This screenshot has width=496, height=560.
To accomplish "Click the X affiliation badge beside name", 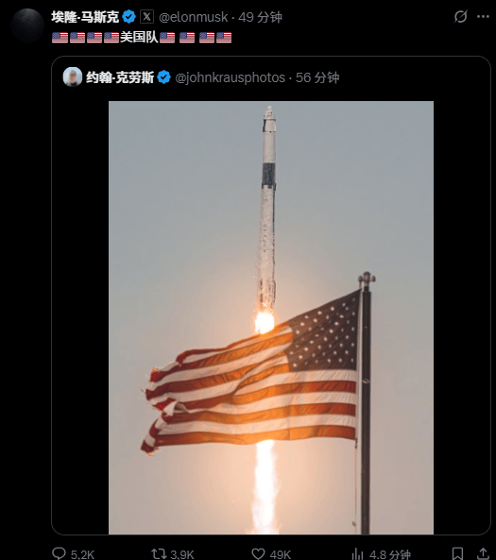I will pyautogui.click(x=146, y=17).
